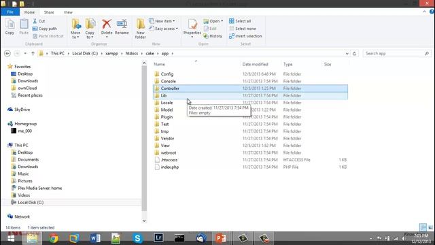Image resolution: width=435 pixels, height=245 pixels.
Task: Refresh the folder view
Action: (354, 53)
